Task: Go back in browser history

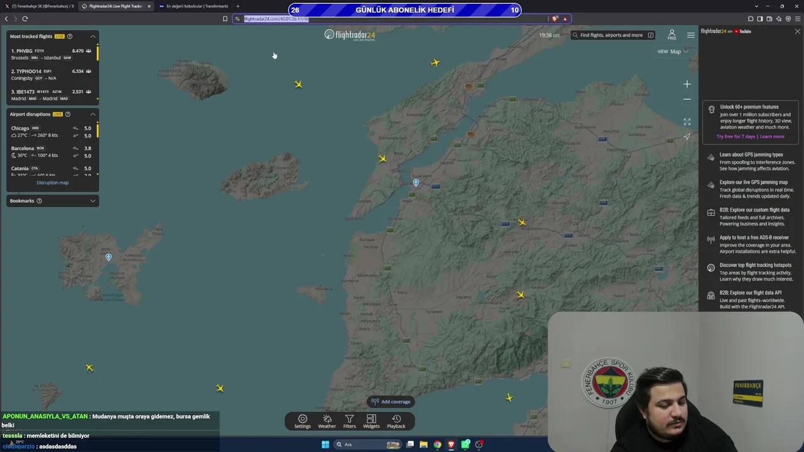Action: coord(6,19)
